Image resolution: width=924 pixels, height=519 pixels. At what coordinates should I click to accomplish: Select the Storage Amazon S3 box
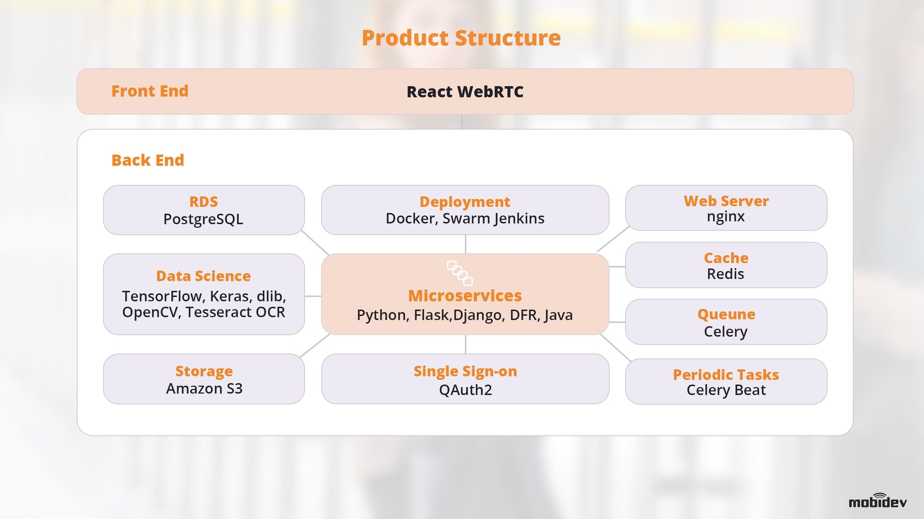click(204, 379)
